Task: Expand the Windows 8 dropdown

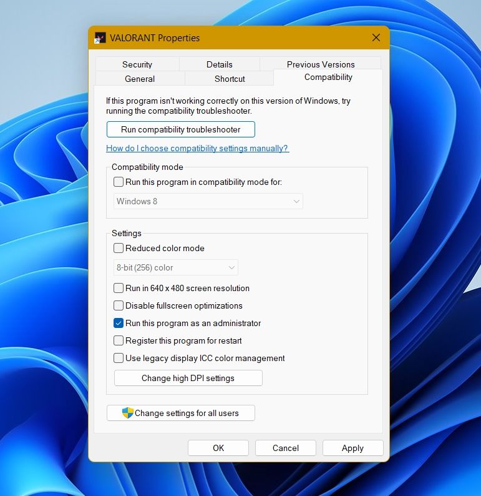Action: 208,201
